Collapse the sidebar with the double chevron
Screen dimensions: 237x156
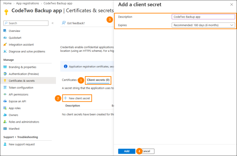53,23
